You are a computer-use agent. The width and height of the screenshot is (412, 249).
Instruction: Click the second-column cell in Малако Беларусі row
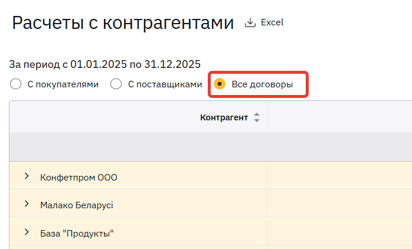(339, 205)
